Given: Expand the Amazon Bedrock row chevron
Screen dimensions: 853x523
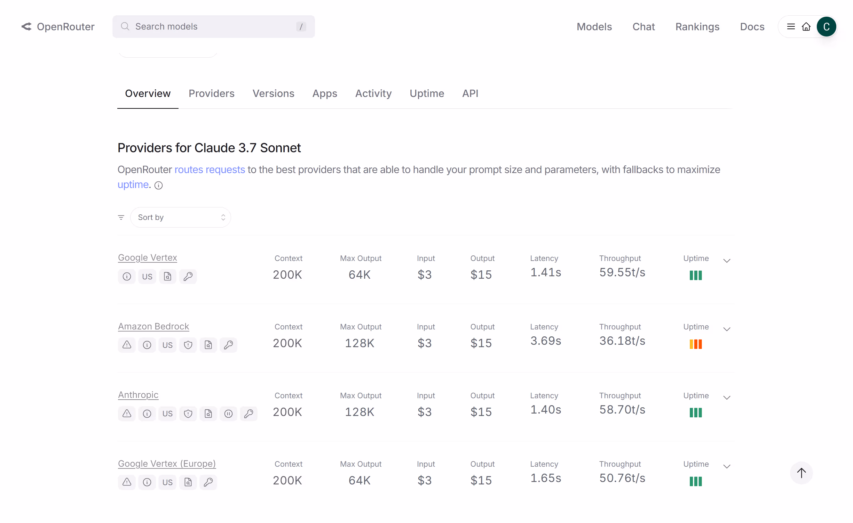Looking at the screenshot, I should tap(726, 329).
